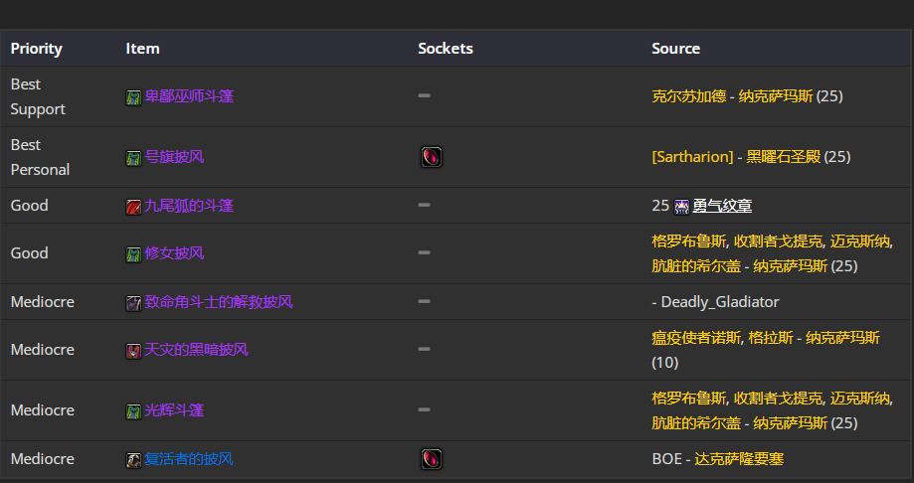Click the 卑鄙巫师斗篷 cloak icon
Image resolution: width=914 pixels, height=483 pixels.
(x=133, y=97)
